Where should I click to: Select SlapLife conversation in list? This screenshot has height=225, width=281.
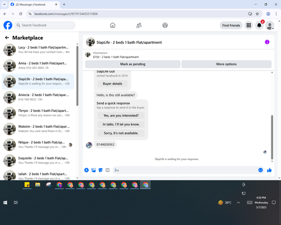[x=38, y=82]
